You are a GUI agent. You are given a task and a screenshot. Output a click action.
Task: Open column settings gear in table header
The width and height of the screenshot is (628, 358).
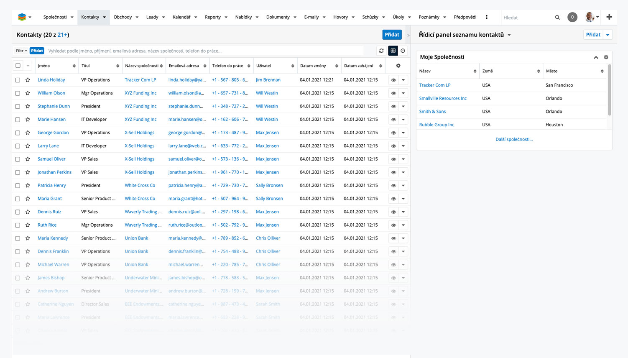tap(398, 66)
